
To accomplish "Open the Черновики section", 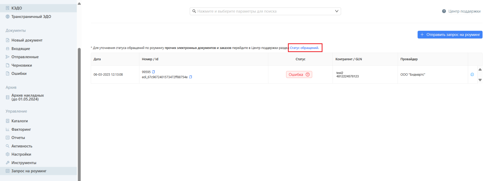I will click(x=21, y=65).
